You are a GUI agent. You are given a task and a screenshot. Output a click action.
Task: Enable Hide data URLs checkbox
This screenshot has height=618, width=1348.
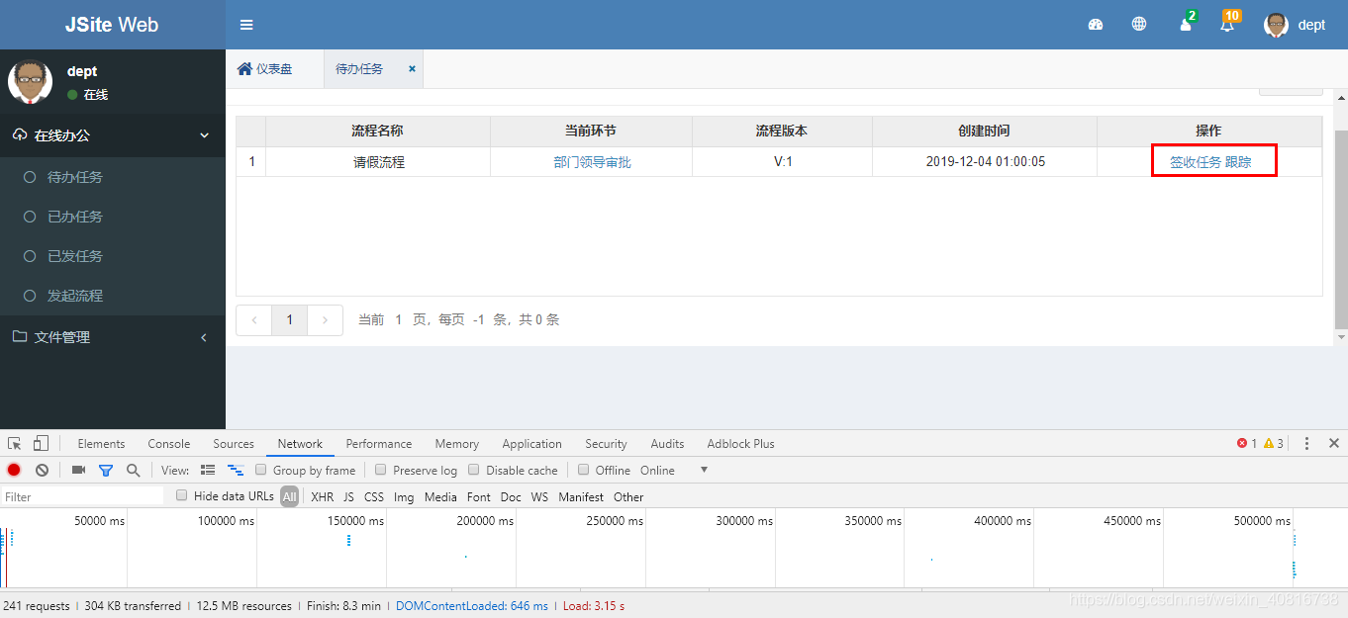click(182, 495)
